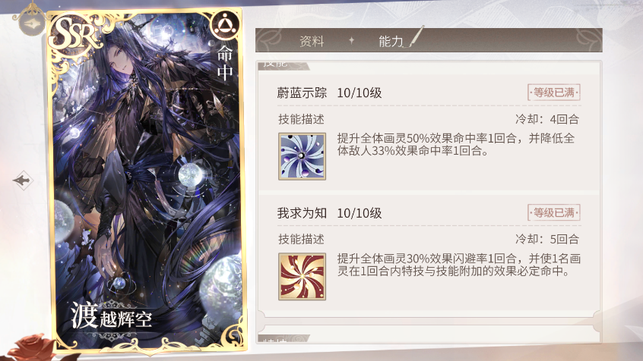Switch to the 资料 tab
643x361 pixels.
coord(312,41)
